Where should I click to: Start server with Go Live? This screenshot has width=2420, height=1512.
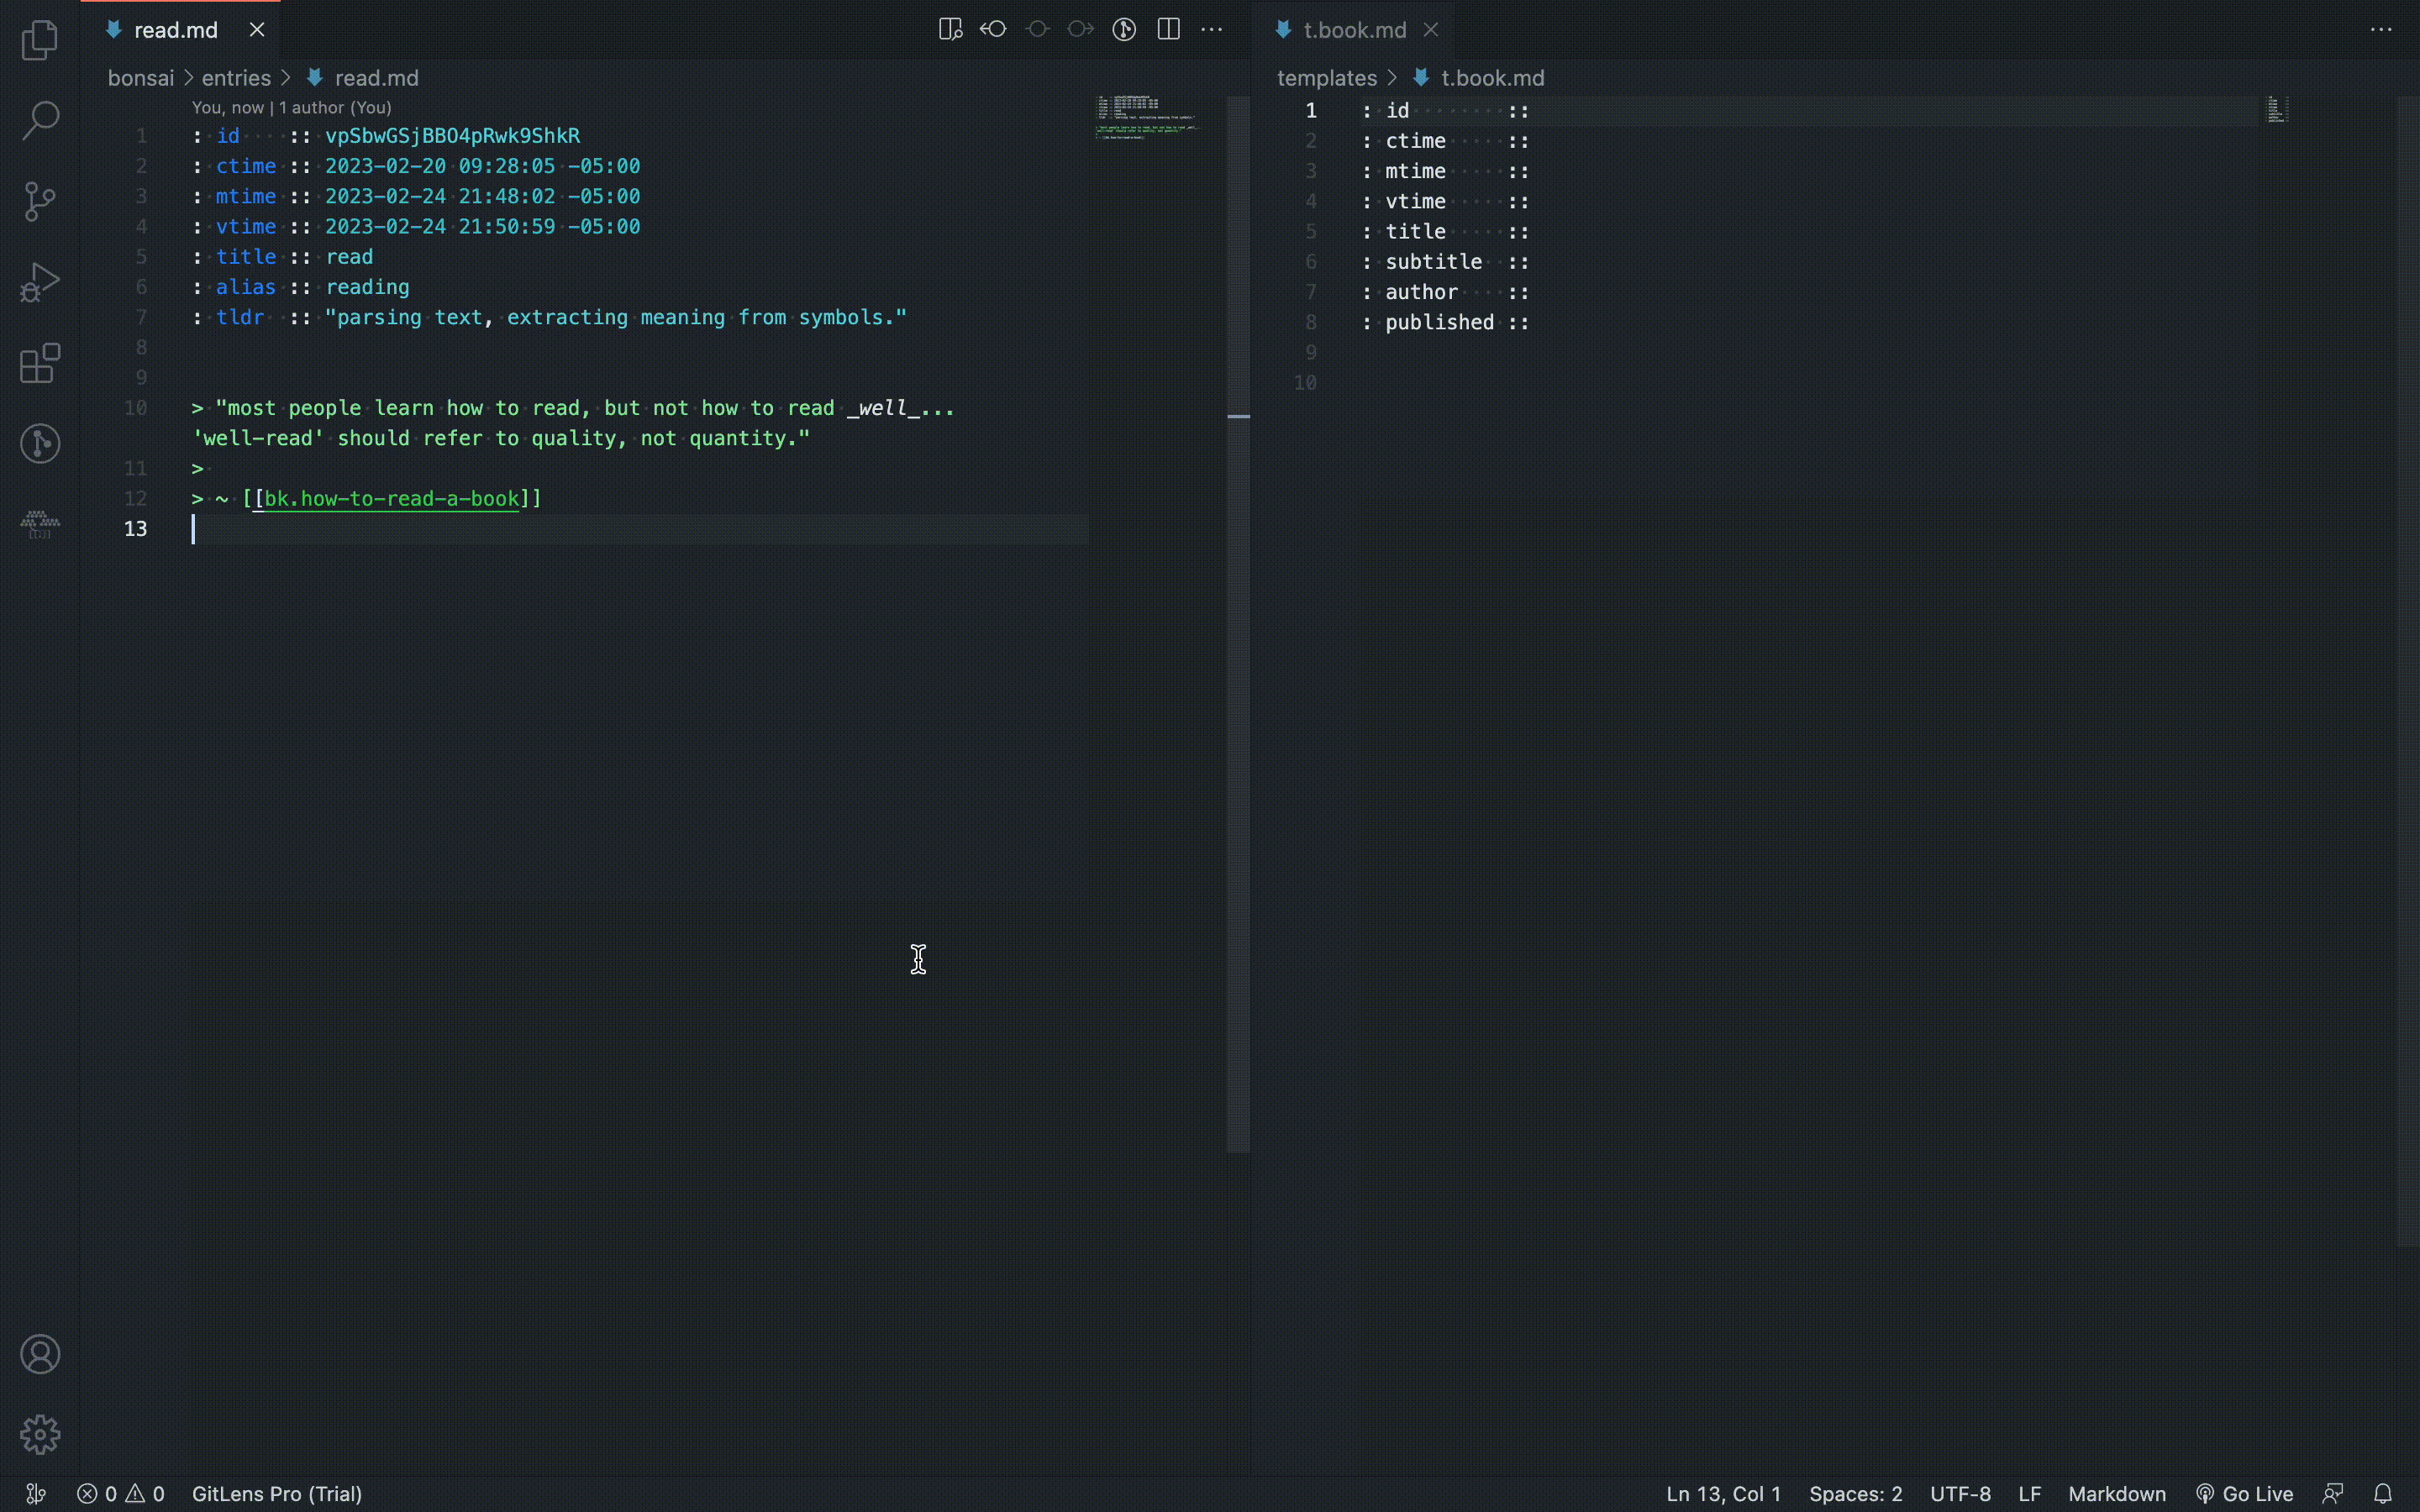pyautogui.click(x=2244, y=1494)
